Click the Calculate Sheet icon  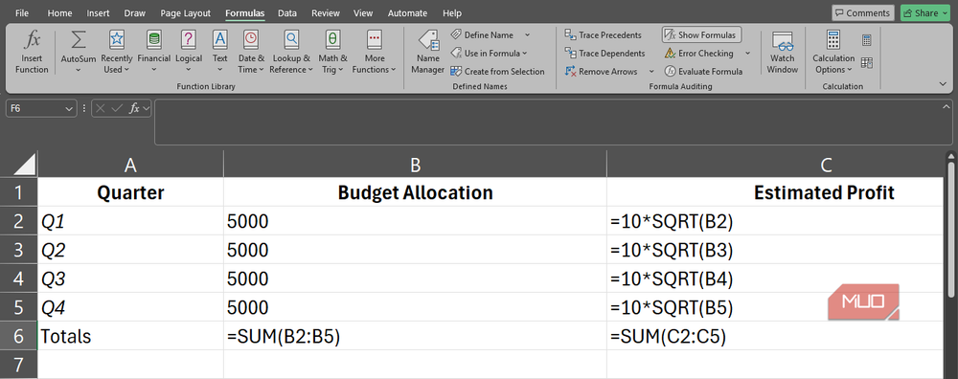866,63
